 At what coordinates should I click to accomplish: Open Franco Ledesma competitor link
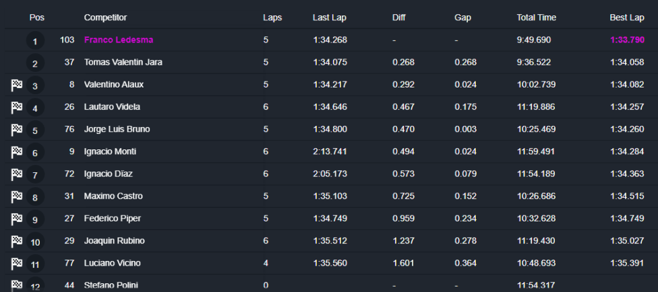(119, 40)
